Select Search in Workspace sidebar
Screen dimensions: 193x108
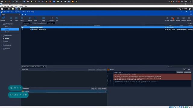tap(7, 32)
